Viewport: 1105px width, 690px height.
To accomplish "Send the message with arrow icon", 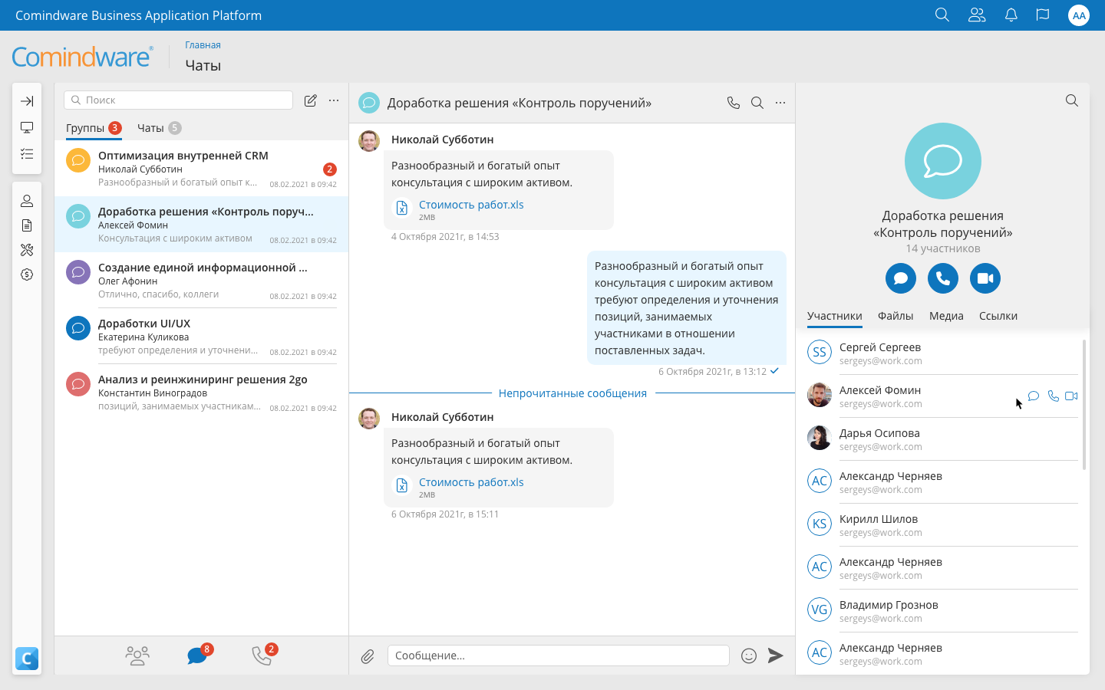I will (776, 655).
